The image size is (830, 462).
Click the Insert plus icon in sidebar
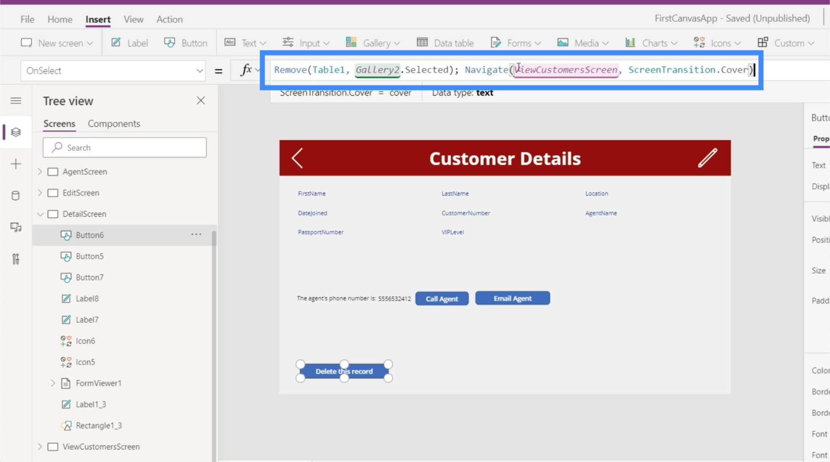pyautogui.click(x=16, y=164)
